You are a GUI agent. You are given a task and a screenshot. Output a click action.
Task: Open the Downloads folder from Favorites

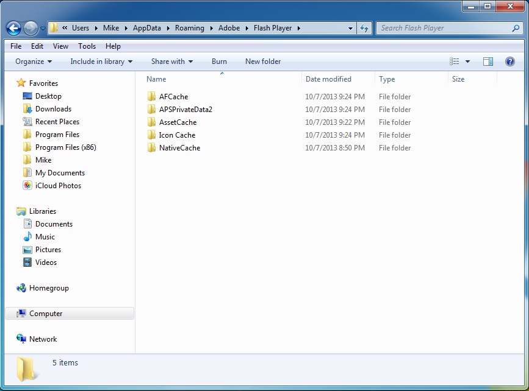pyautogui.click(x=51, y=108)
